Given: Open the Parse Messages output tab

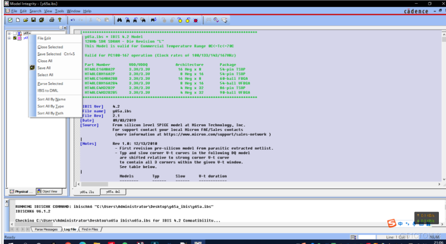Looking at the screenshot, I should 47,229.
